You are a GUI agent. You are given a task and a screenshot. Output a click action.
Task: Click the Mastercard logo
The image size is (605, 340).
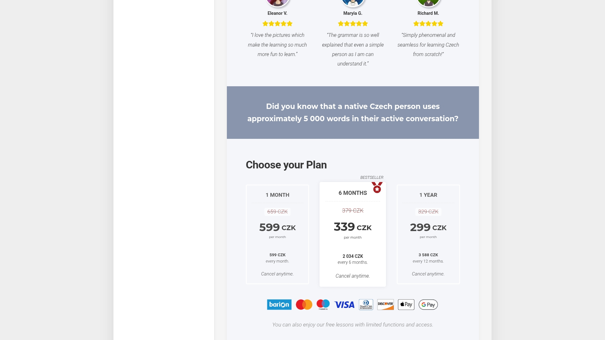tap(304, 304)
